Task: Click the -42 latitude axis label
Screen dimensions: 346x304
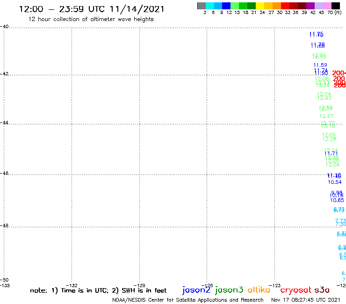Action: [x=4, y=73]
